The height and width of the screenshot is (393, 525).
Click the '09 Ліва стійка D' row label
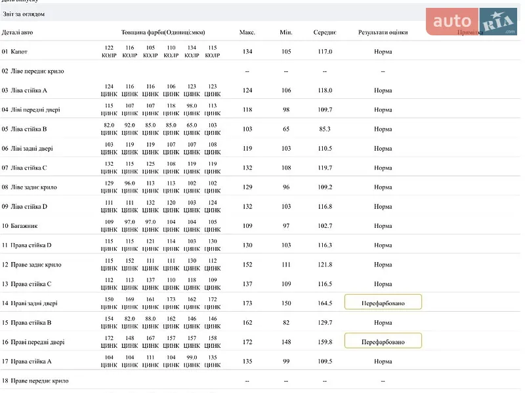click(x=24, y=206)
